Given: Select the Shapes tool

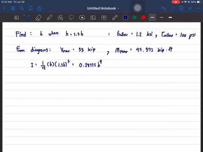Looking at the screenshot, I should coord(60,18).
